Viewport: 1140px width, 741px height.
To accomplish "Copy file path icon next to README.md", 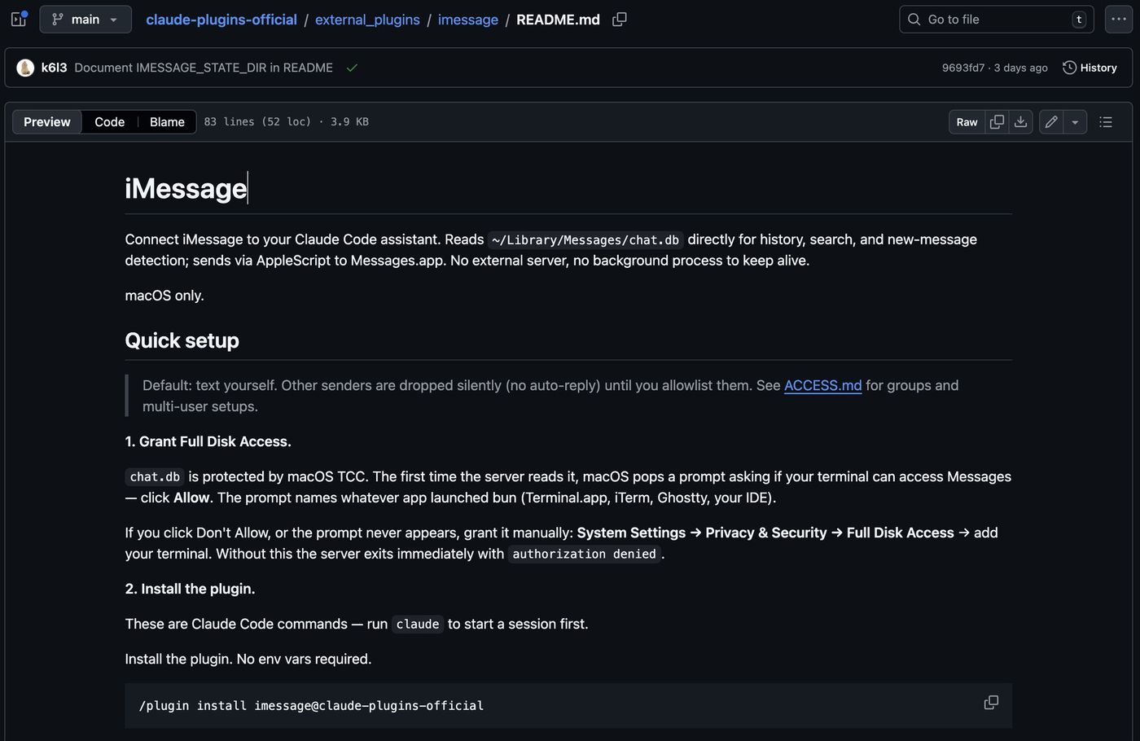I will (620, 19).
